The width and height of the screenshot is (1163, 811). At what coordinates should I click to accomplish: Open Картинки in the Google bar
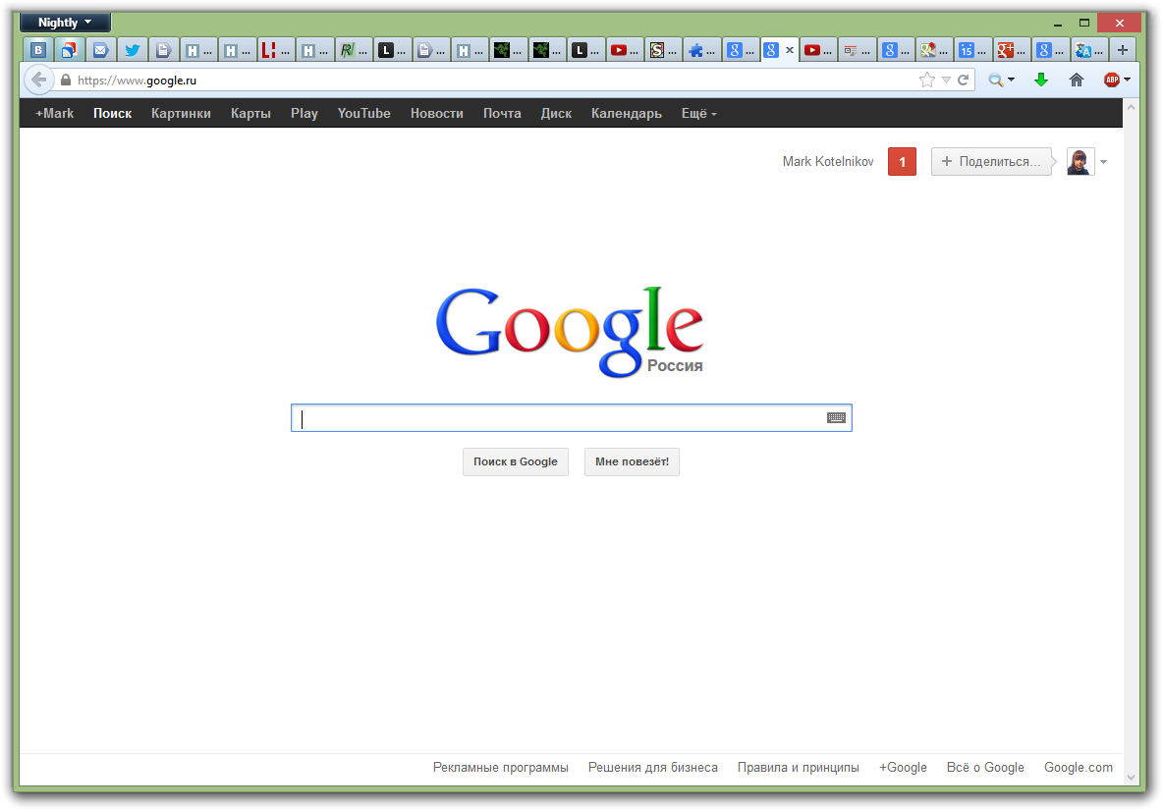pyautogui.click(x=181, y=114)
